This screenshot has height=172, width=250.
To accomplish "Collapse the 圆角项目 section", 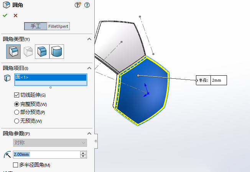I will (x=89, y=68).
